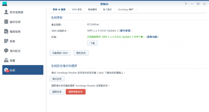The image size is (209, 112).
Task: Click the SRM 安裝版本 label
Action: [x=60, y=31]
